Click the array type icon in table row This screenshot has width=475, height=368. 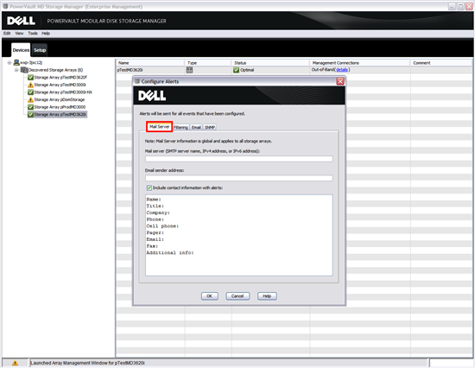click(190, 70)
